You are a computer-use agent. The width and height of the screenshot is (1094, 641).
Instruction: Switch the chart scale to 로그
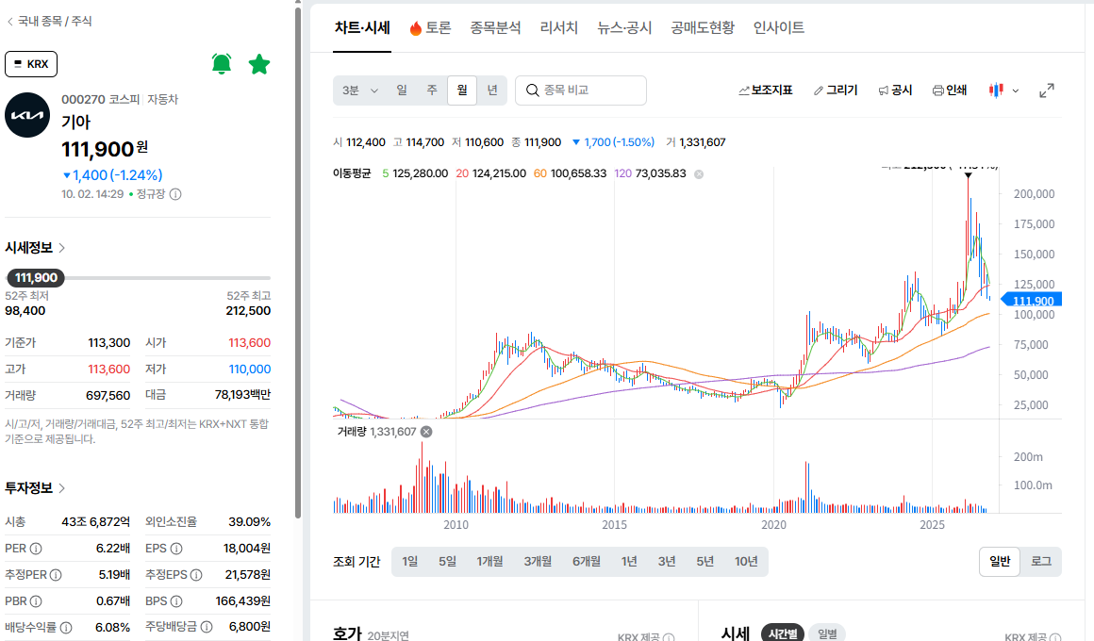click(1041, 562)
